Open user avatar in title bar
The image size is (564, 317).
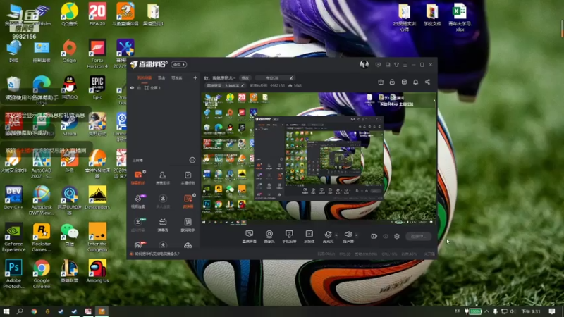pyautogui.click(x=364, y=64)
